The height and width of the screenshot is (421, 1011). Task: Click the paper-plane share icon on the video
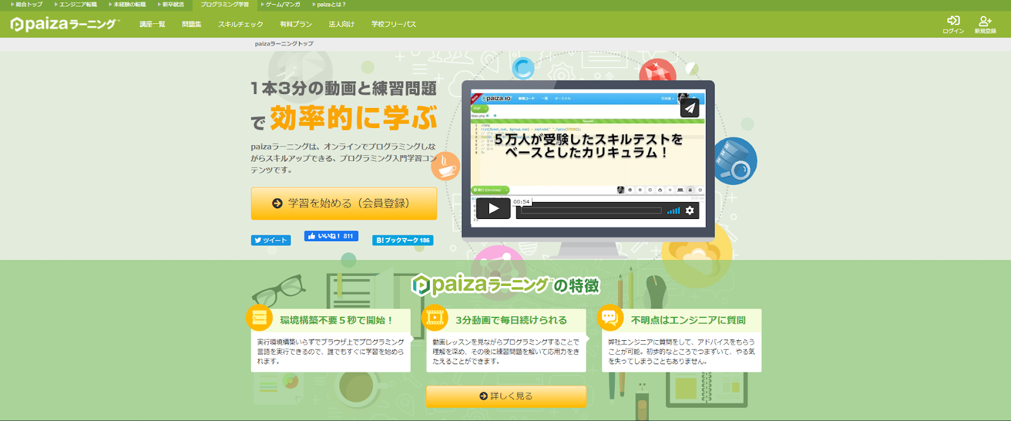coord(689,108)
